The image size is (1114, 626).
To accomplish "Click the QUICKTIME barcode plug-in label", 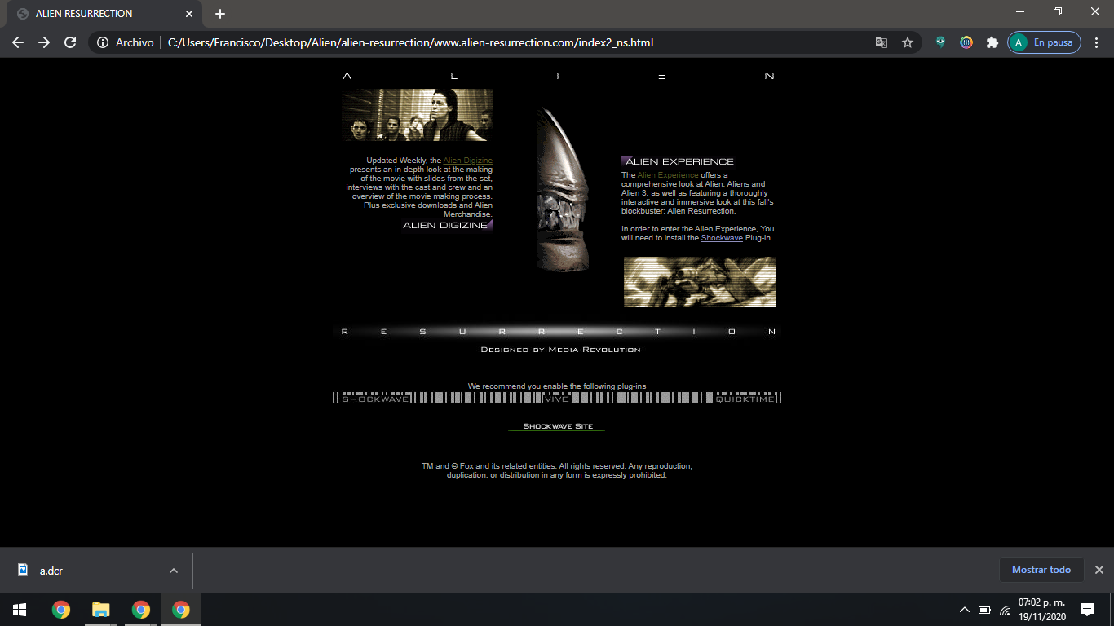I will point(745,398).
